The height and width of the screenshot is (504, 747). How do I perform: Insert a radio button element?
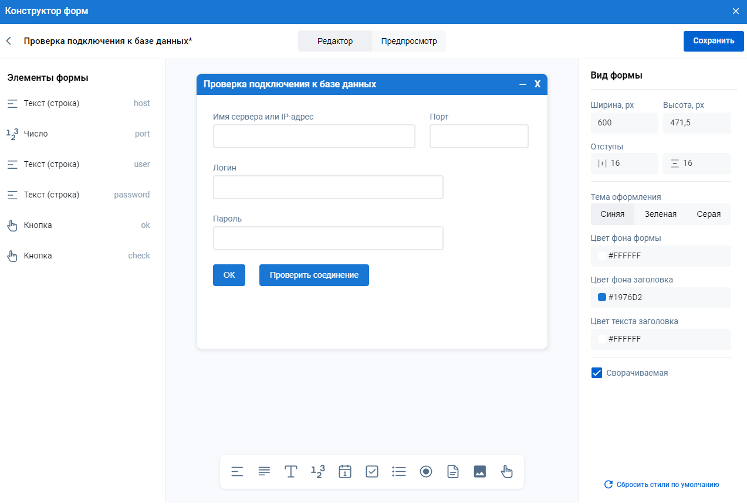(x=426, y=472)
